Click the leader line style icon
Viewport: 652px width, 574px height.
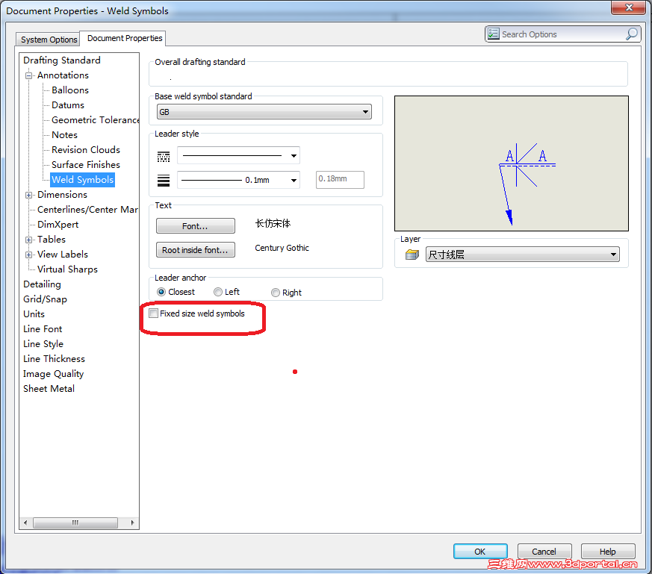[x=164, y=156]
